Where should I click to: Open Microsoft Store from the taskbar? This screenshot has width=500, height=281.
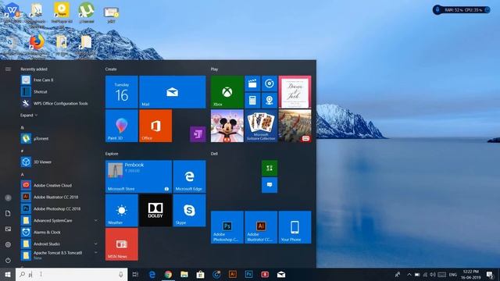[x=200, y=274]
